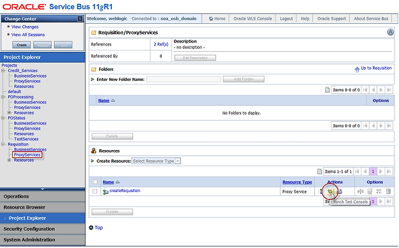Click export icon in createRequisition Actions

click(x=340, y=192)
